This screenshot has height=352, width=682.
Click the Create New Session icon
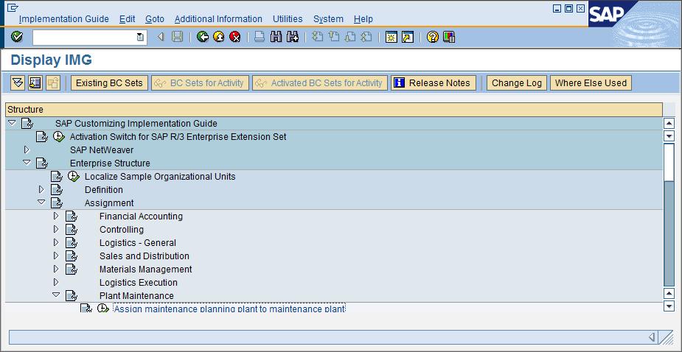pos(392,37)
